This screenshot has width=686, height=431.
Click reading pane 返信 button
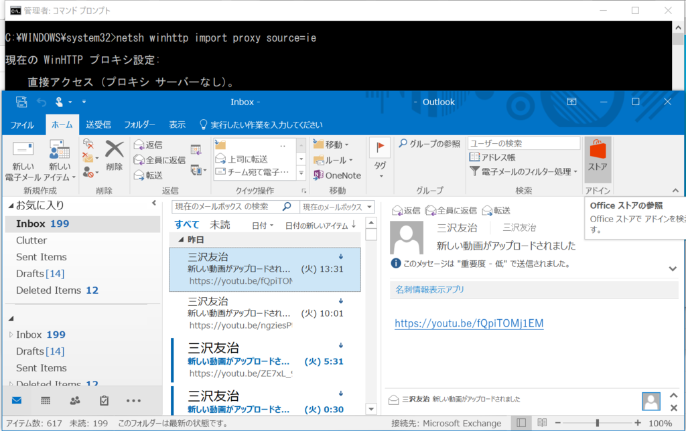[406, 211]
